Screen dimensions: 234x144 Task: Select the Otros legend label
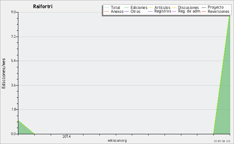coord(135,11)
